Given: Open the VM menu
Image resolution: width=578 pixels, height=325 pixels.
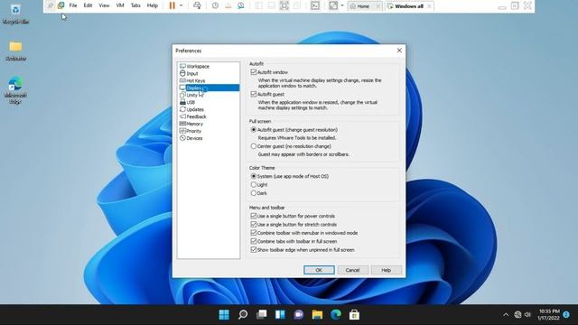Looking at the screenshot, I should tap(120, 5).
